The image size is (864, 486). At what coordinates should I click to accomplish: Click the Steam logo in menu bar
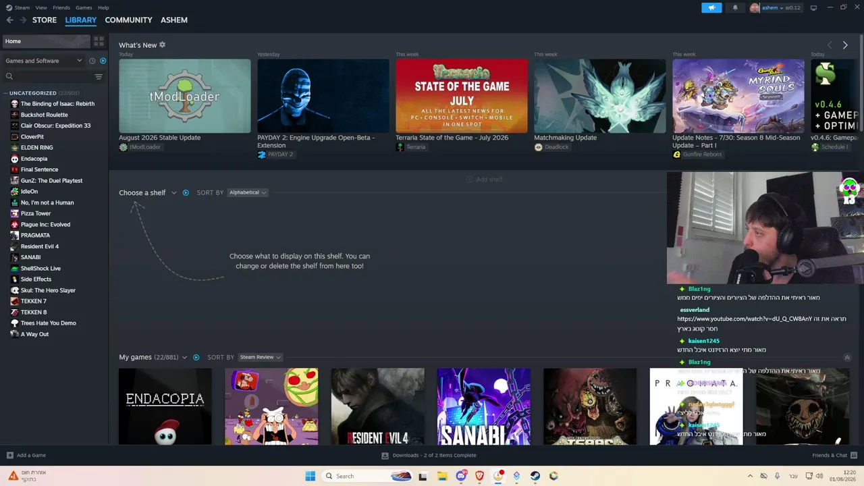tap(9, 7)
